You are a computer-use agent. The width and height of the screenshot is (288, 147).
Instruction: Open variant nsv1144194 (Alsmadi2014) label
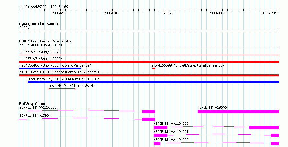[72, 86]
